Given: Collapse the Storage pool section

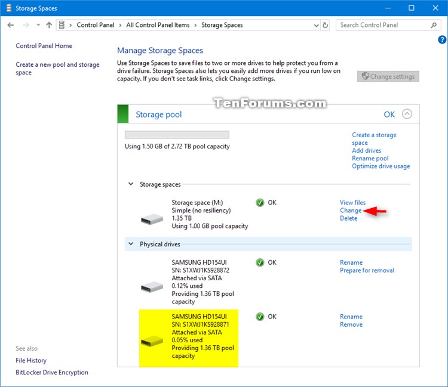Looking at the screenshot, I should (407, 114).
